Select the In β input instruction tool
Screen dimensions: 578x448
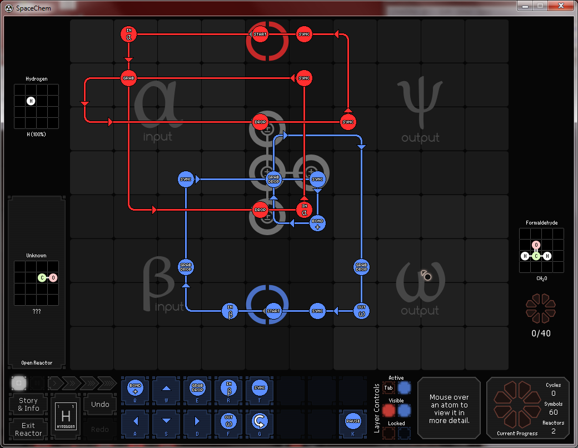click(228, 388)
